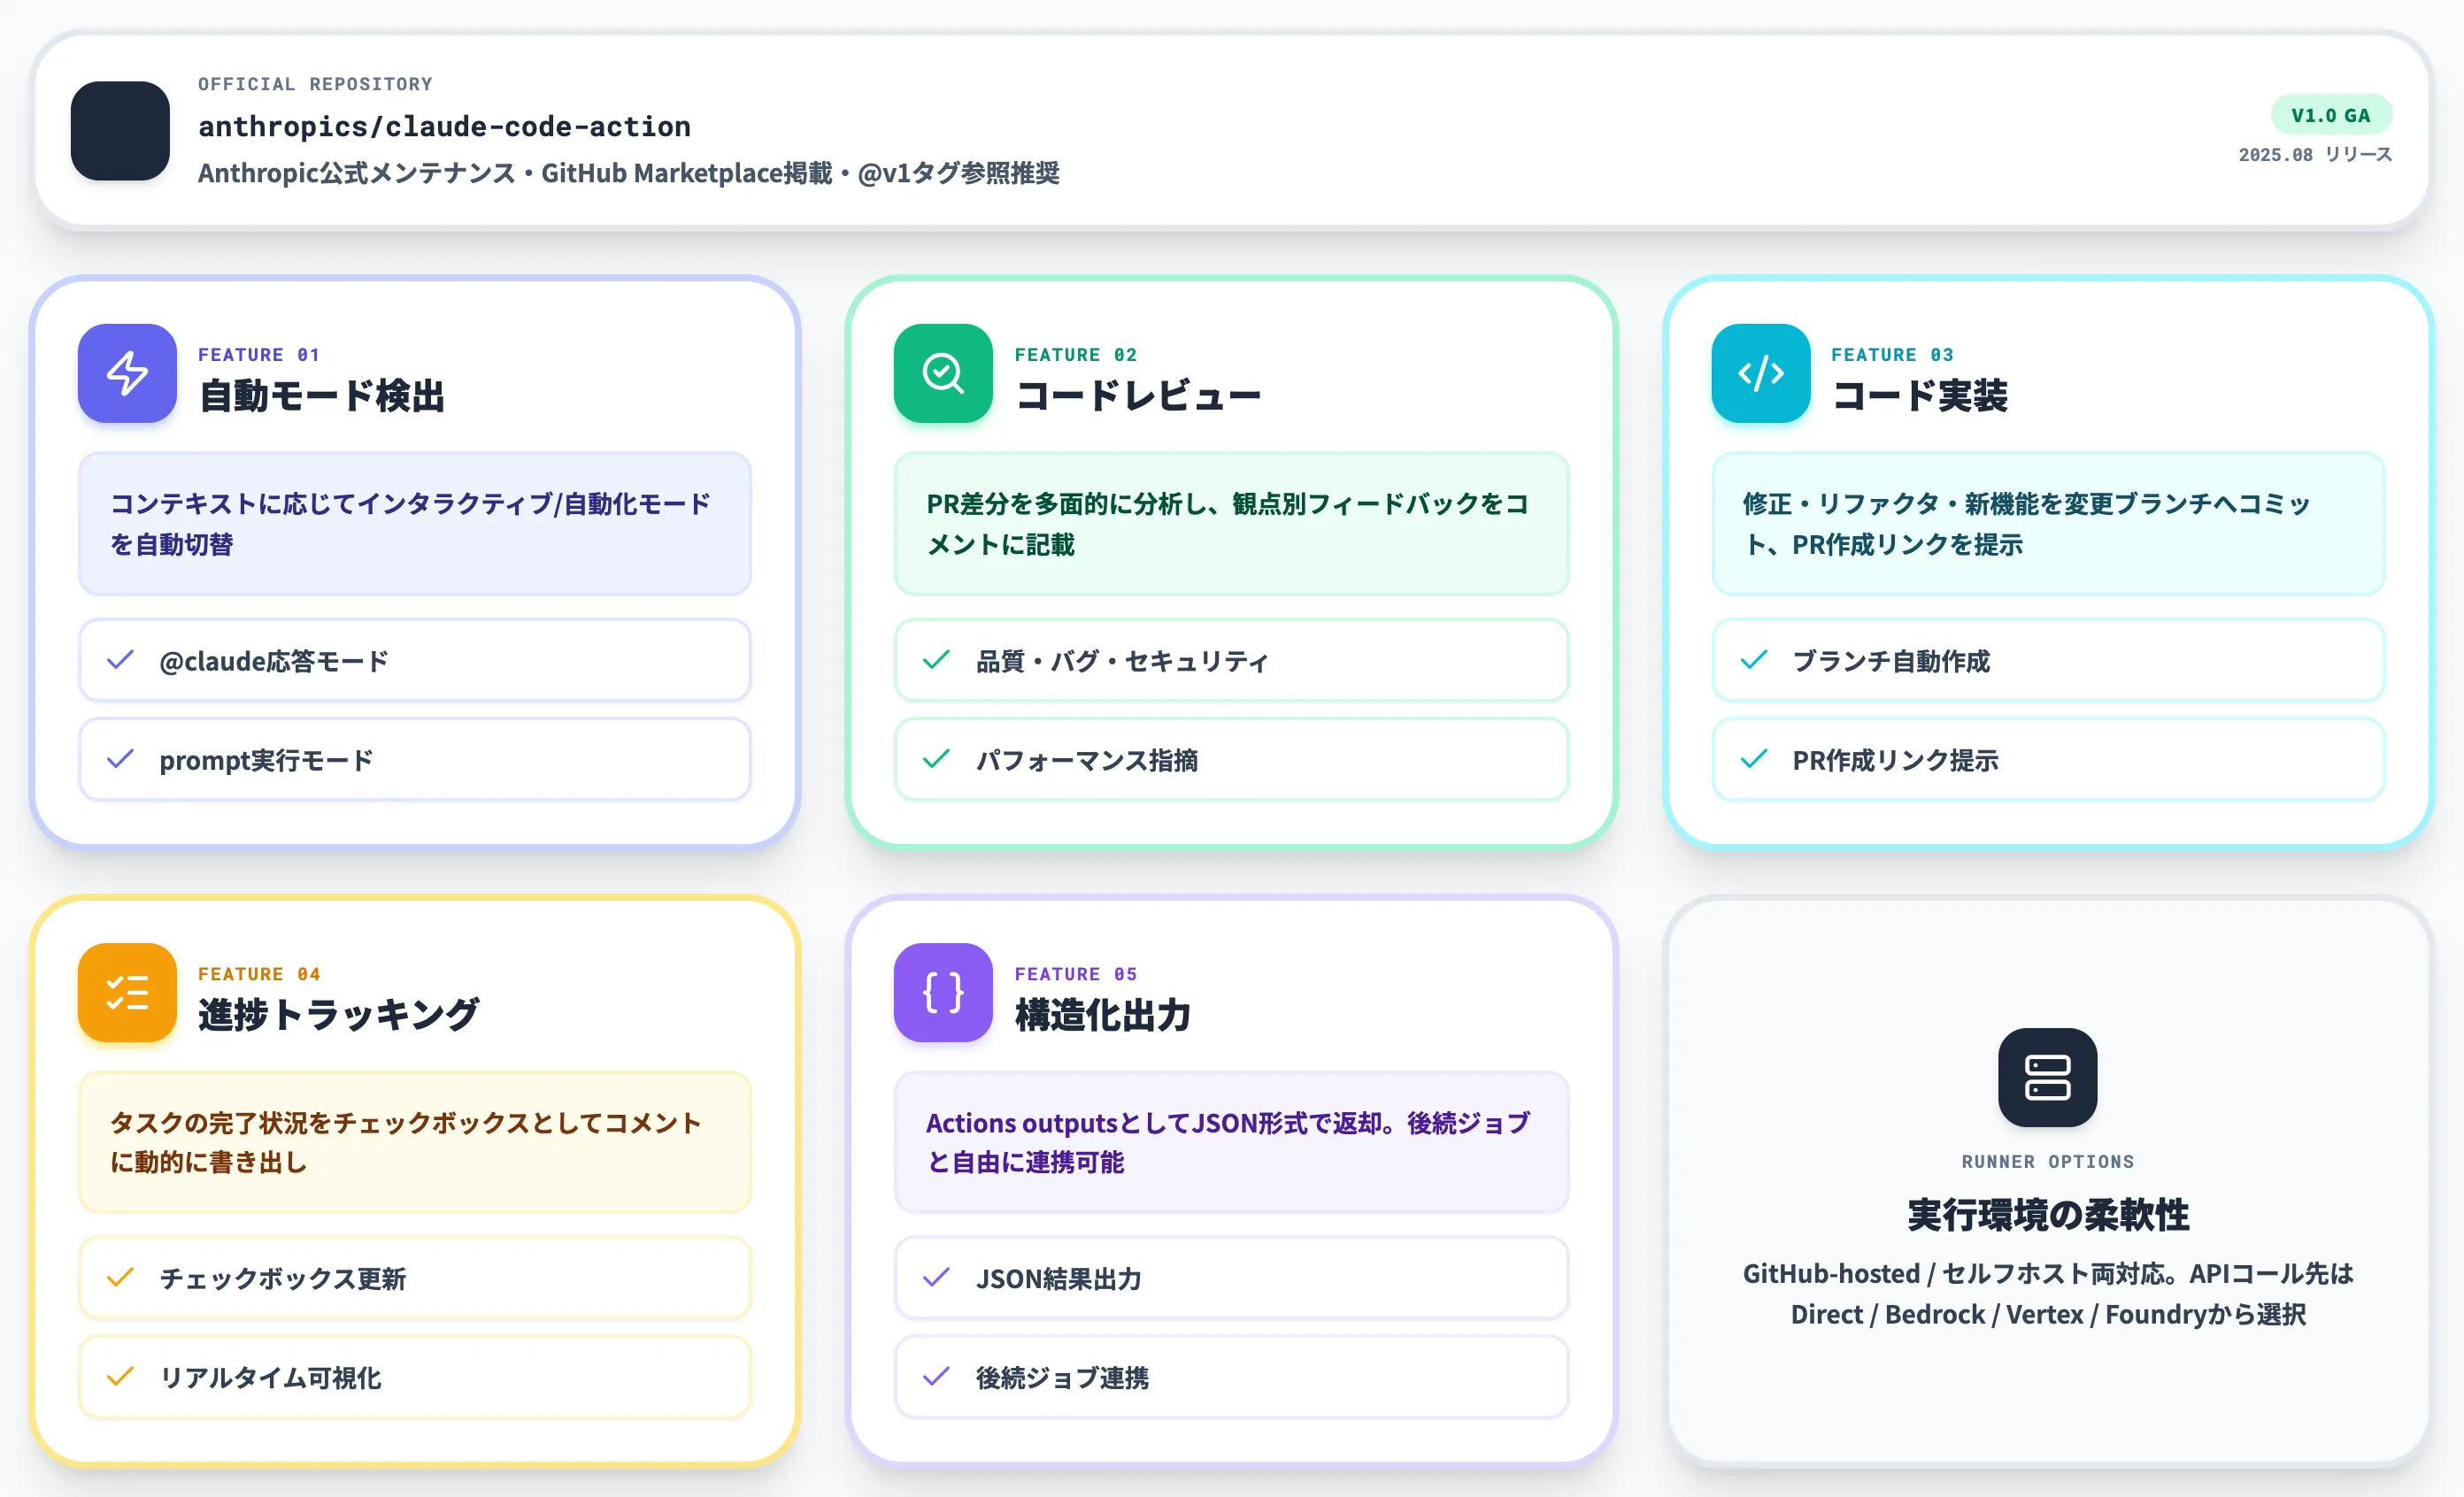Click checkmark beside PR作成リンク提示
Viewport: 2464px width, 1497px height.
1753,759
